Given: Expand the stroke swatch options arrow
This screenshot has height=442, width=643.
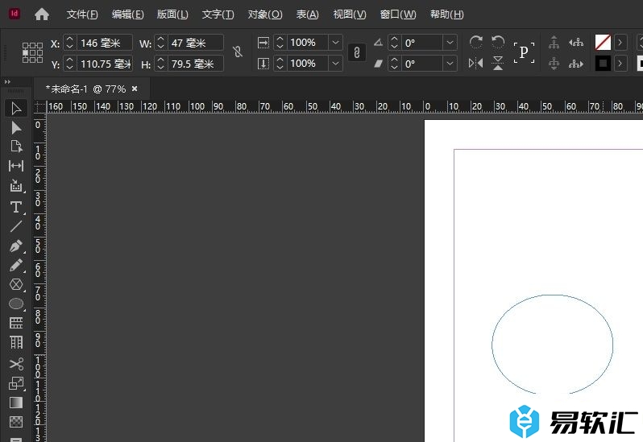Looking at the screenshot, I should [x=620, y=64].
